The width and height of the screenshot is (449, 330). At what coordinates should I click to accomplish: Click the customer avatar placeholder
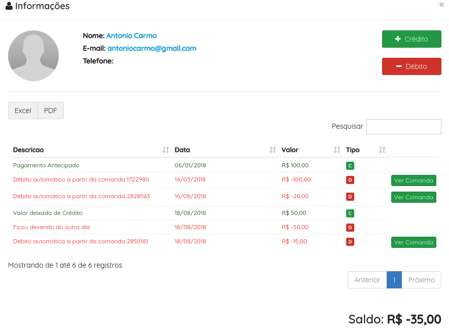coord(33,56)
